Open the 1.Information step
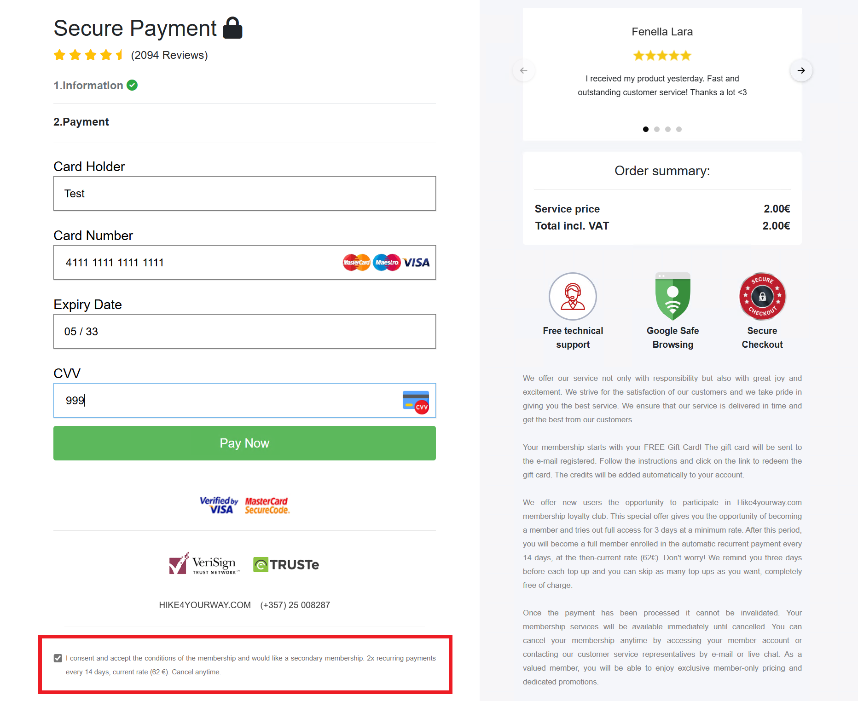Viewport: 858px width, 701px height. coord(88,86)
